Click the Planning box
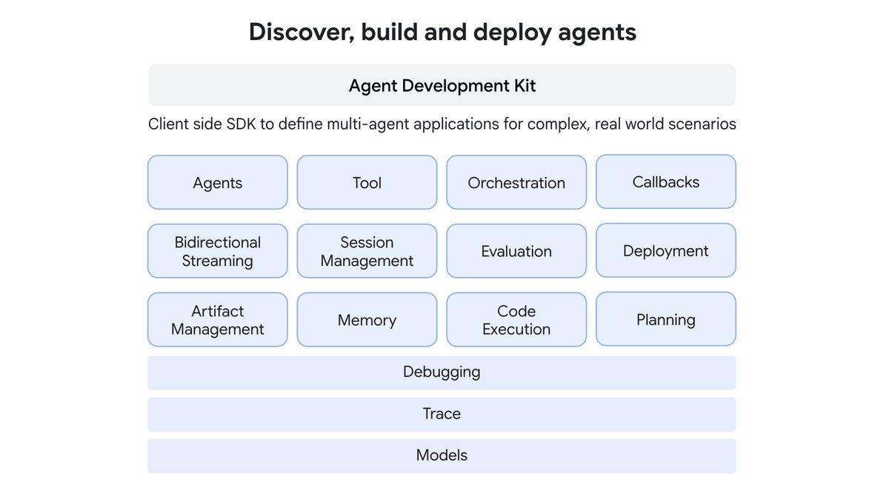The image size is (889, 500). pos(666,319)
